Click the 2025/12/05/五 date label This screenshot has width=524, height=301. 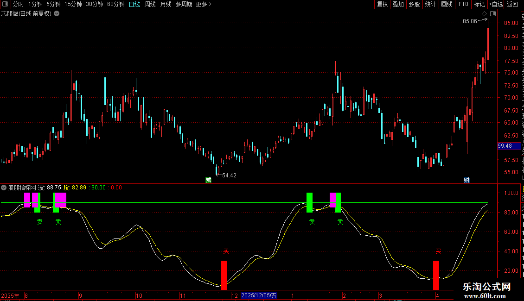pos(259,295)
